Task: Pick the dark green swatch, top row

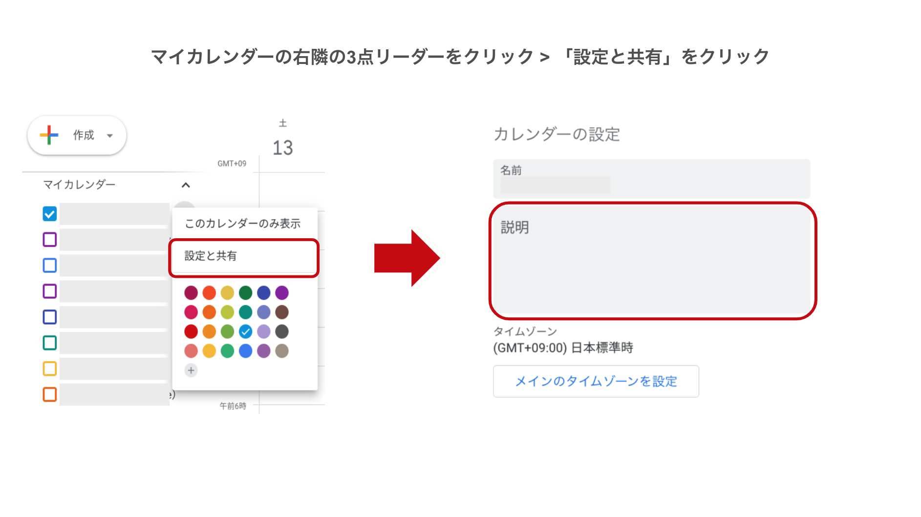Action: point(246,293)
